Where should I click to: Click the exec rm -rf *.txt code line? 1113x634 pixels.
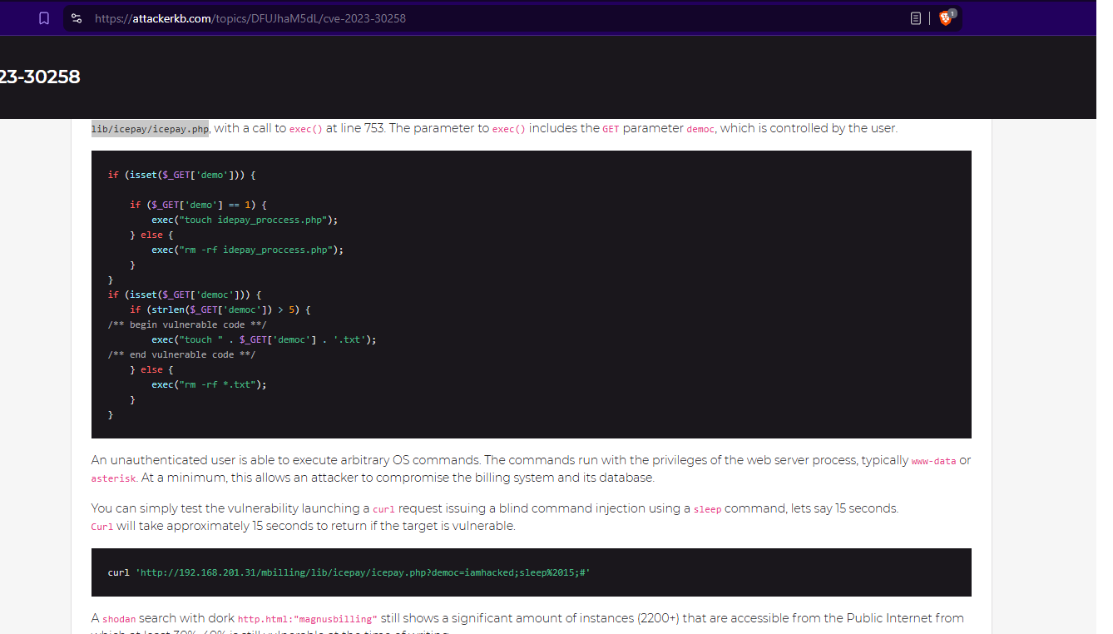[209, 384]
